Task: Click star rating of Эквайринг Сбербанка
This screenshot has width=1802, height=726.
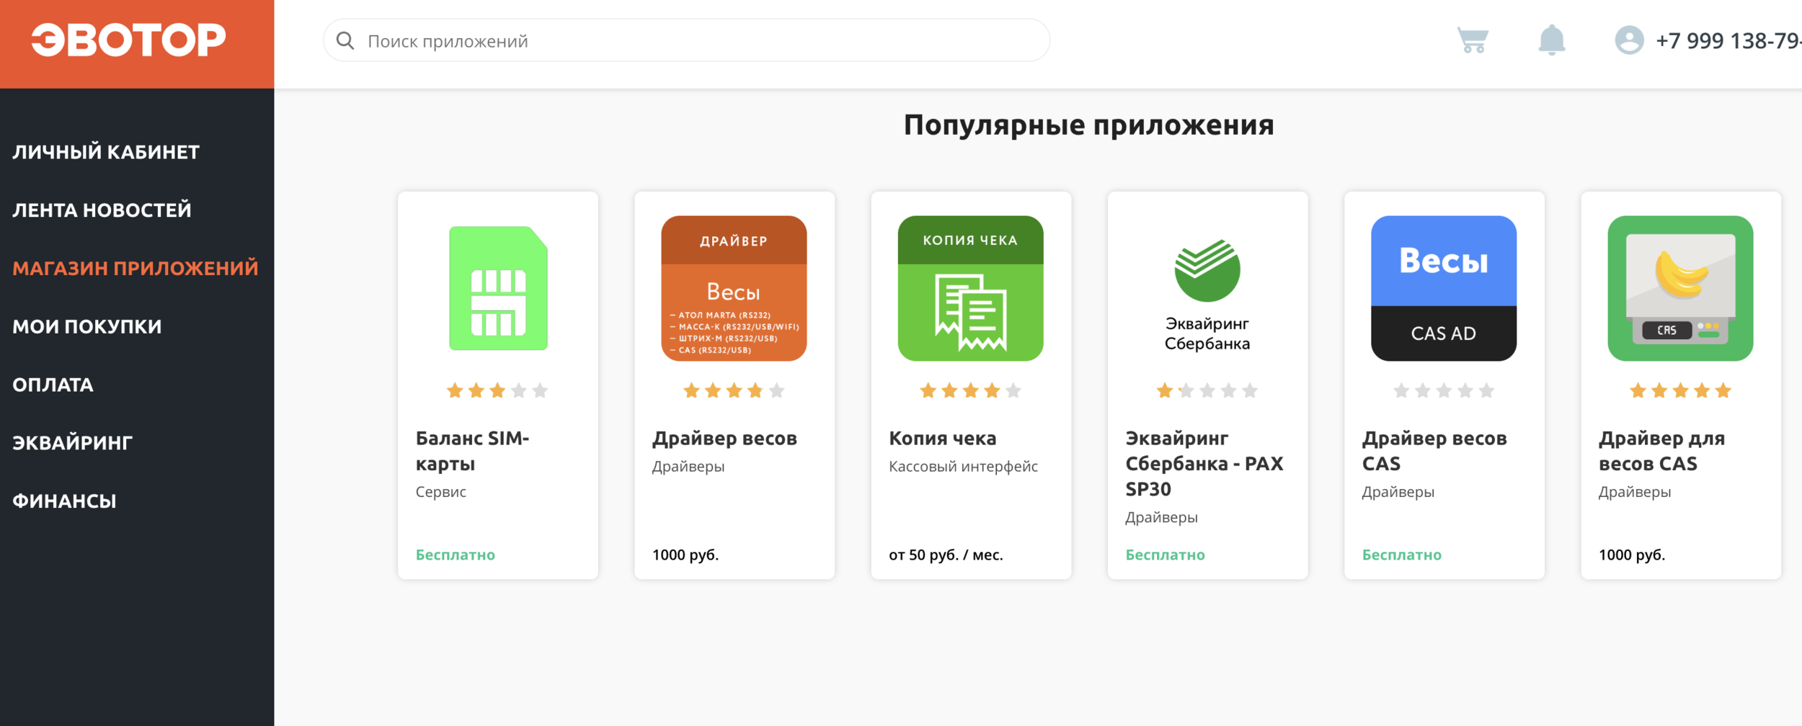Action: [x=1207, y=391]
